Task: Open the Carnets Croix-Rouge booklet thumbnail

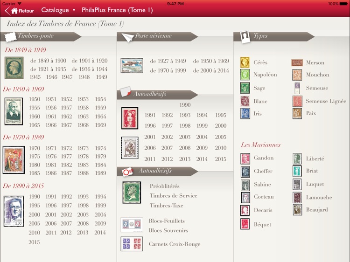Action: click(x=132, y=244)
